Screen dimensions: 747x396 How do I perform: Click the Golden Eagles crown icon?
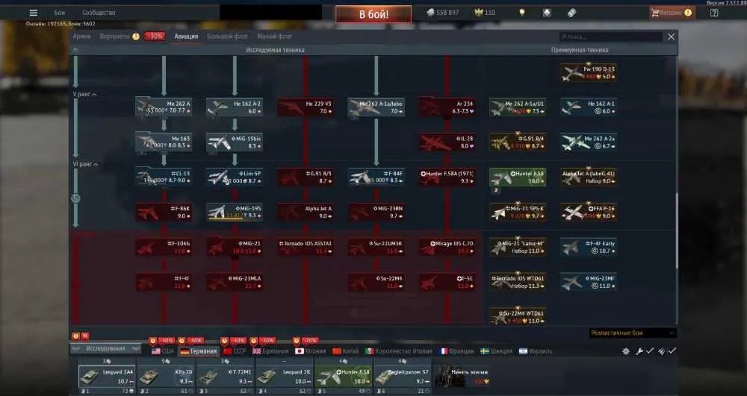coord(479,13)
